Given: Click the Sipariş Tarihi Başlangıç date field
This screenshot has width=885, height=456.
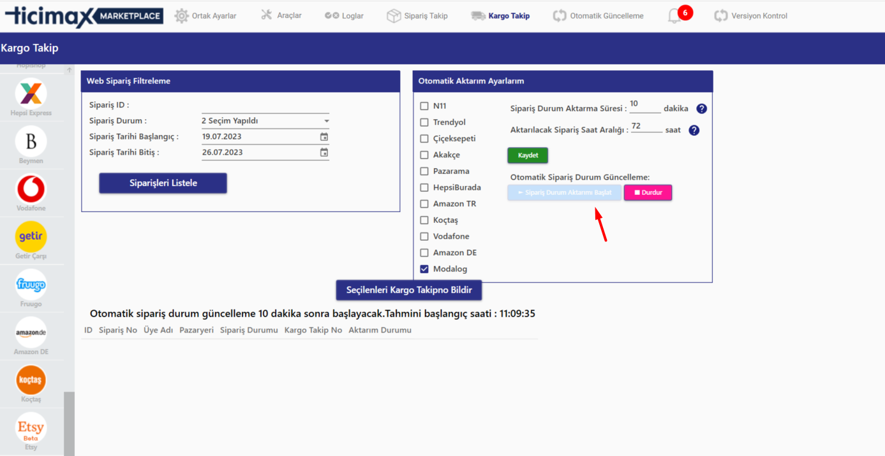Looking at the screenshot, I should [x=265, y=137].
